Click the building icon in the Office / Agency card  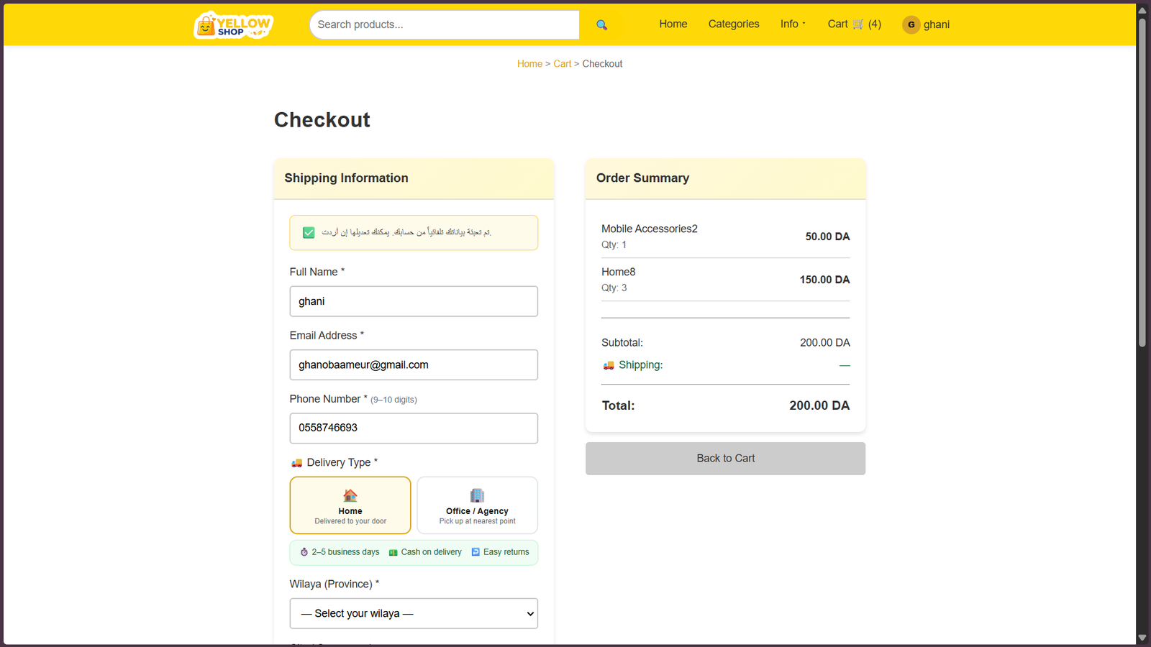pyautogui.click(x=477, y=495)
